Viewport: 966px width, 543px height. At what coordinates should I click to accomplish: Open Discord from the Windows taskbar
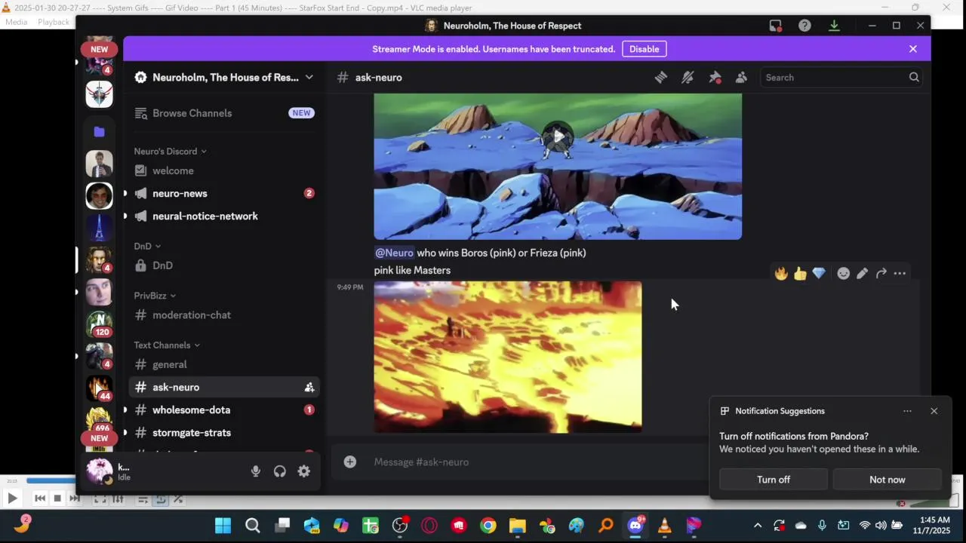click(x=635, y=526)
